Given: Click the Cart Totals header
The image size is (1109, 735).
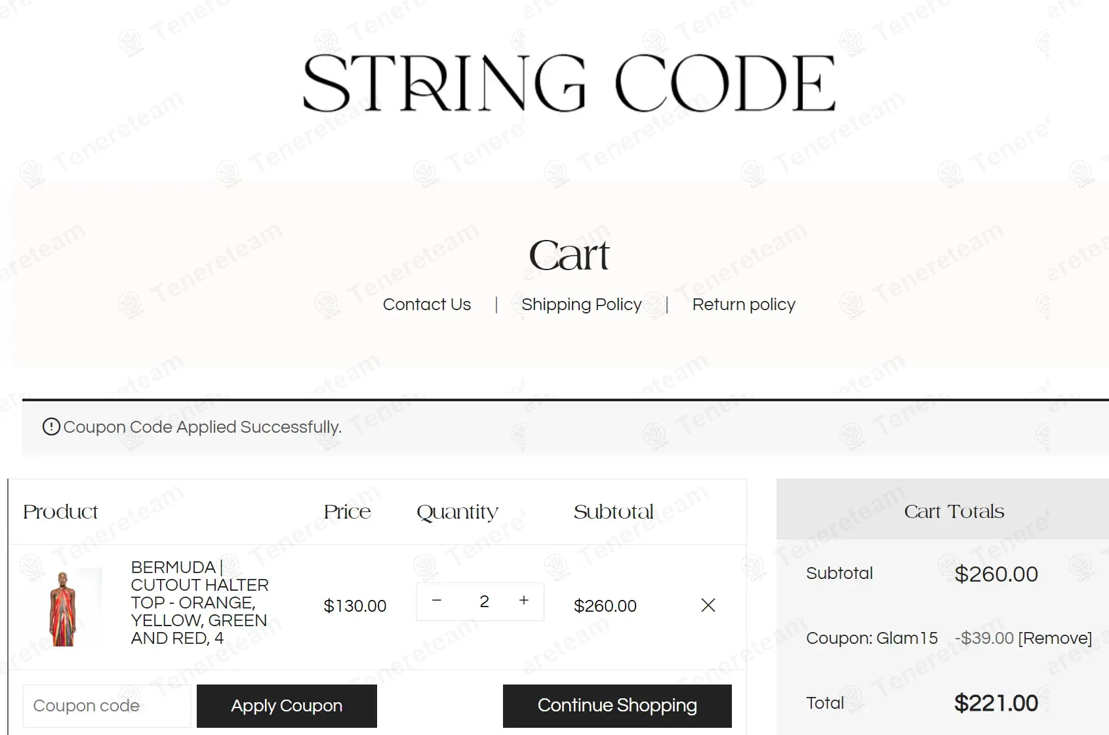Looking at the screenshot, I should pyautogui.click(x=954, y=511).
